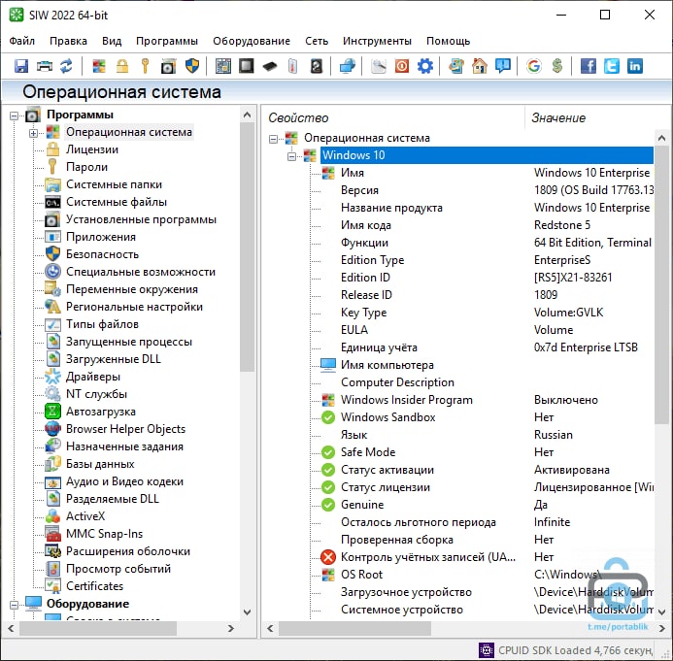Click the Save floppy disk toolbar icon
Image resolution: width=673 pixels, height=661 pixels.
tap(21, 66)
